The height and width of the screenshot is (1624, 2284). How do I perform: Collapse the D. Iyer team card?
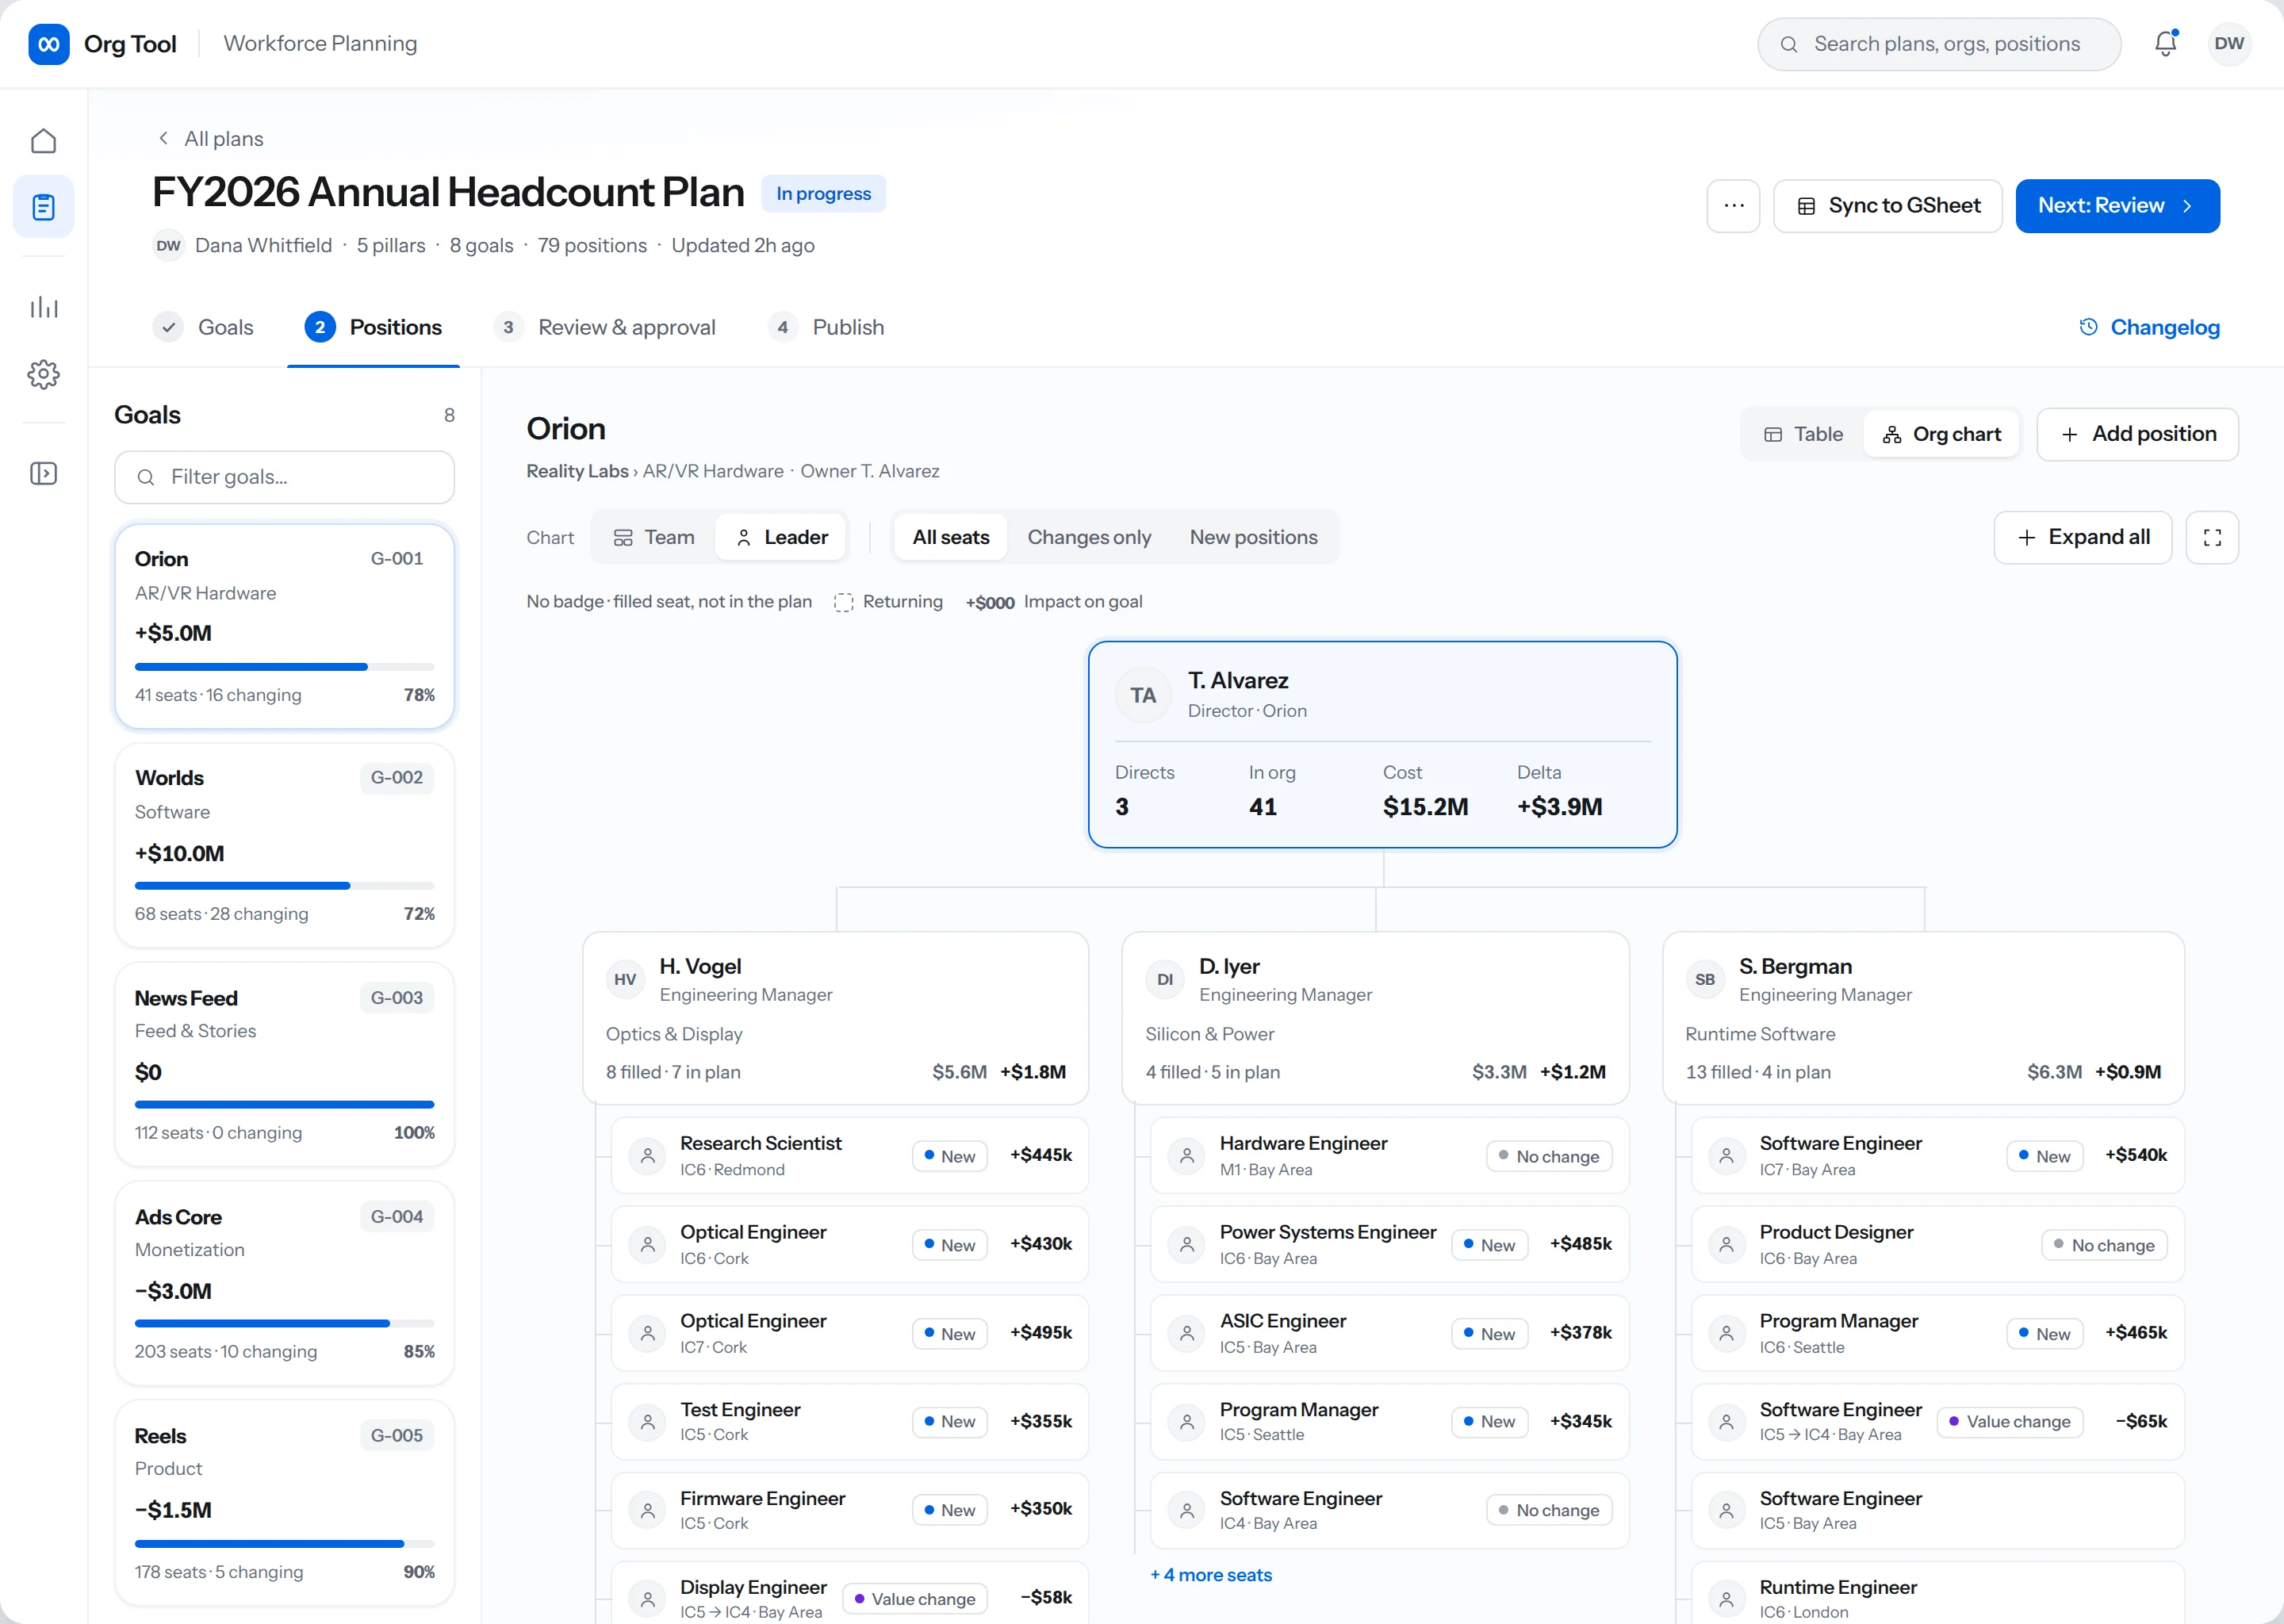pyautogui.click(x=1375, y=1018)
